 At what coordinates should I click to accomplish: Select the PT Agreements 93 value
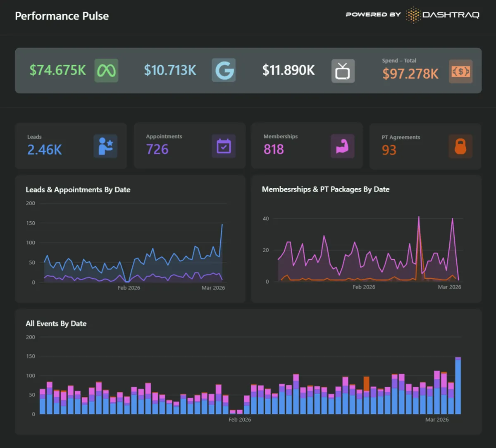click(x=389, y=150)
